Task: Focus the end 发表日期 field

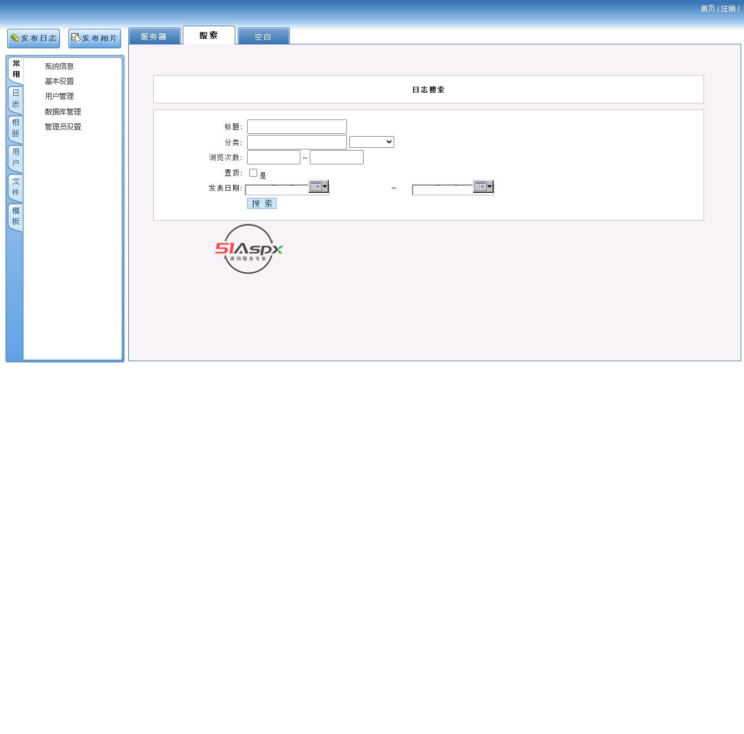Action: [443, 190]
